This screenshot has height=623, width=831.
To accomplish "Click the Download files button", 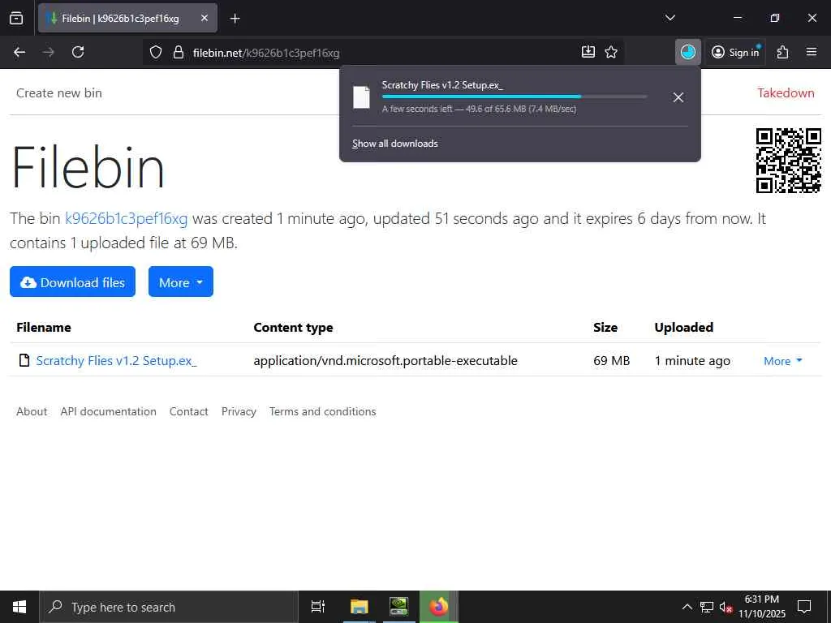I will coord(72,281).
